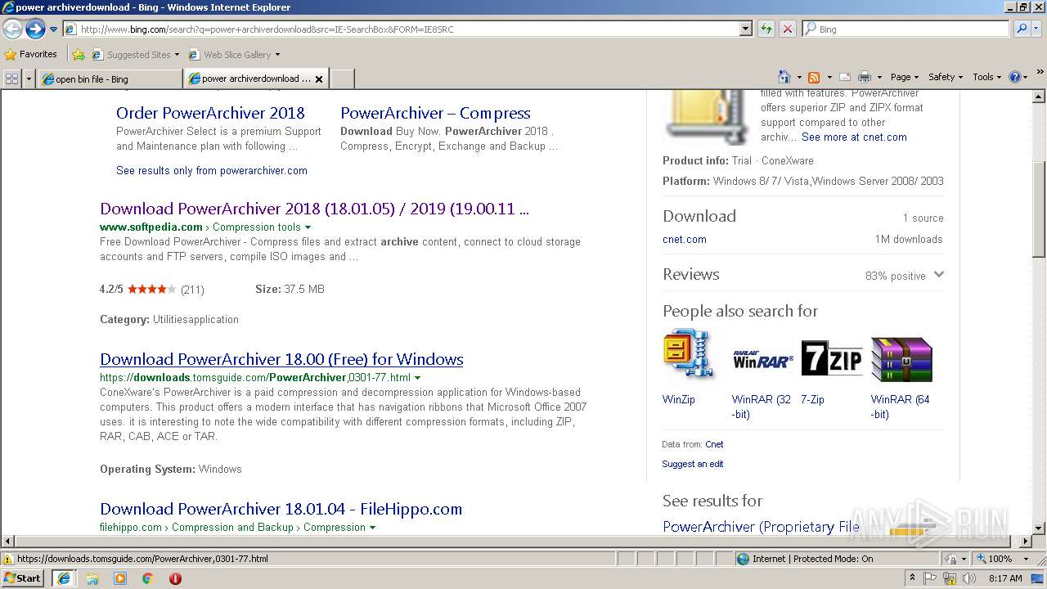Click the Read Mail icon
The width and height of the screenshot is (1047, 589).
845,77
